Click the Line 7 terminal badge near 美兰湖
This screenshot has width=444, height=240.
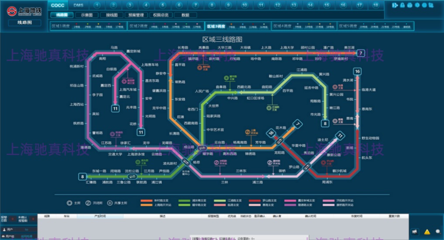click(360, 53)
